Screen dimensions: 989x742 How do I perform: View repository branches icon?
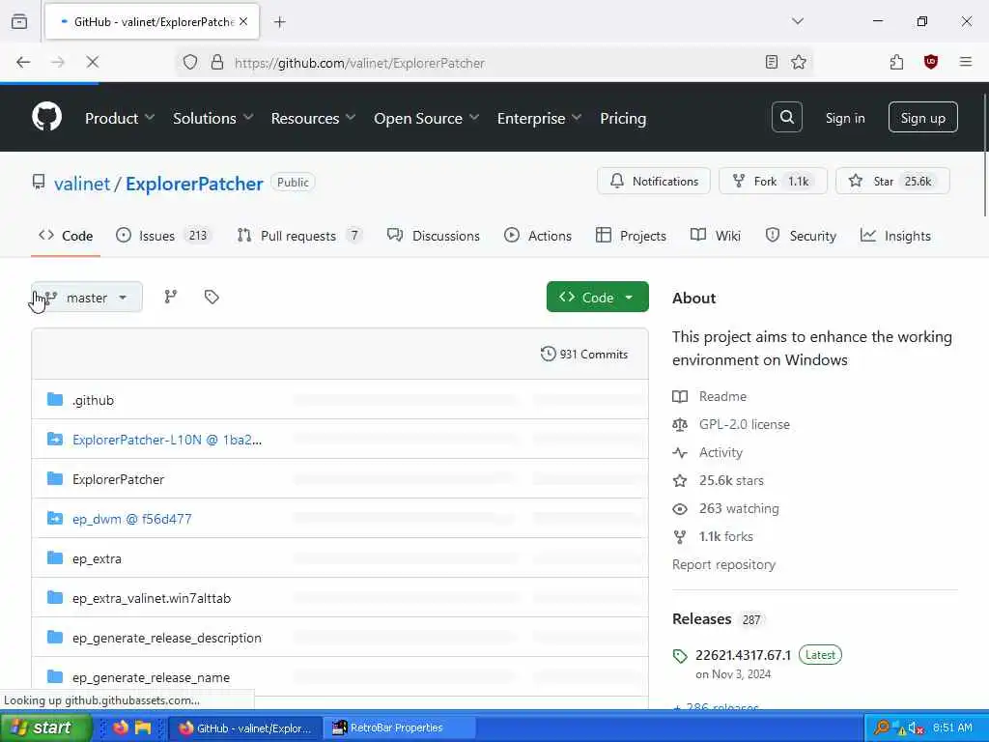(170, 297)
